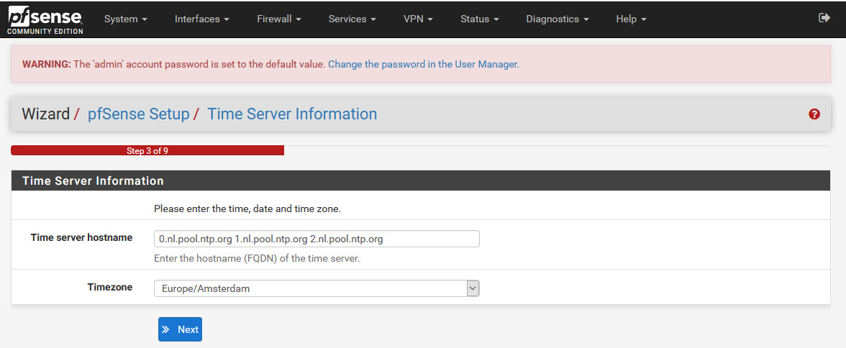Click the logout icon in the navbar
Viewport: 846px width, 348px height.
[x=824, y=18]
